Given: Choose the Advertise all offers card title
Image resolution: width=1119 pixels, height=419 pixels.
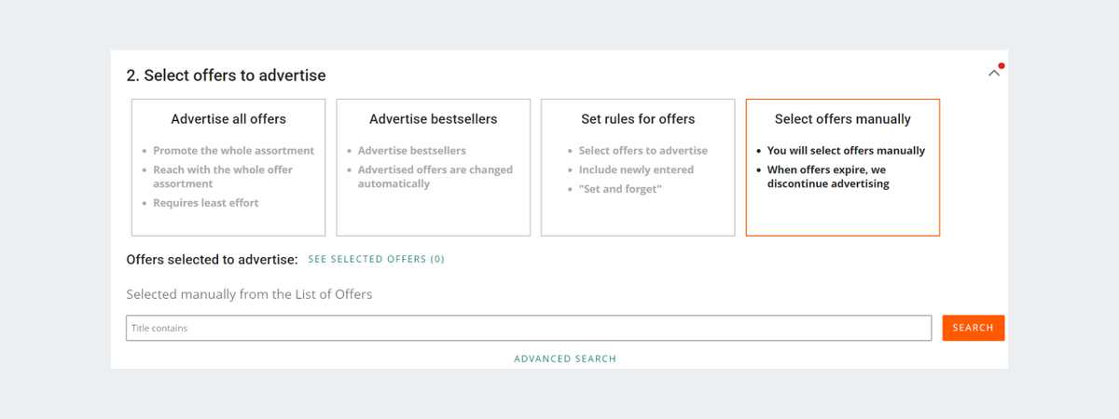Looking at the screenshot, I should coord(228,119).
